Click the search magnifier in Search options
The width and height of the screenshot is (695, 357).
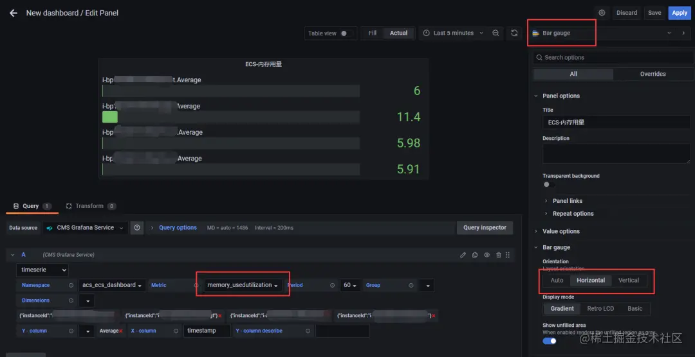click(x=539, y=58)
